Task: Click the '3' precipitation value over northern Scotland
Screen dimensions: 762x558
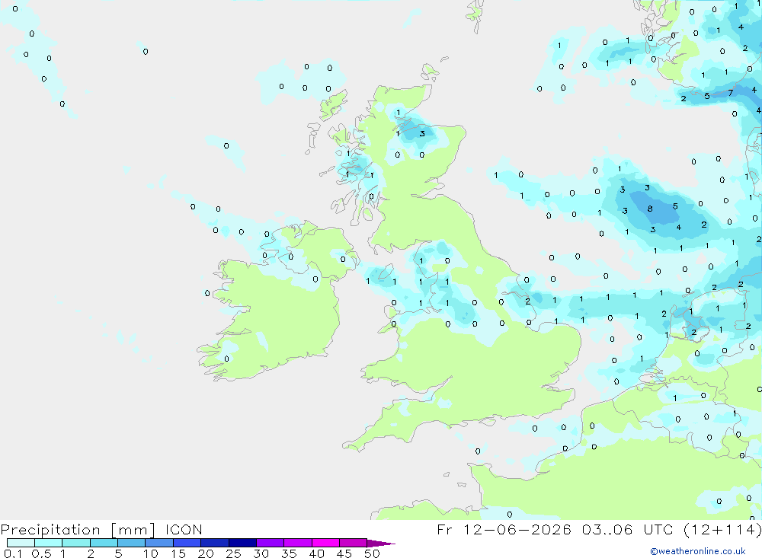Action: click(422, 133)
